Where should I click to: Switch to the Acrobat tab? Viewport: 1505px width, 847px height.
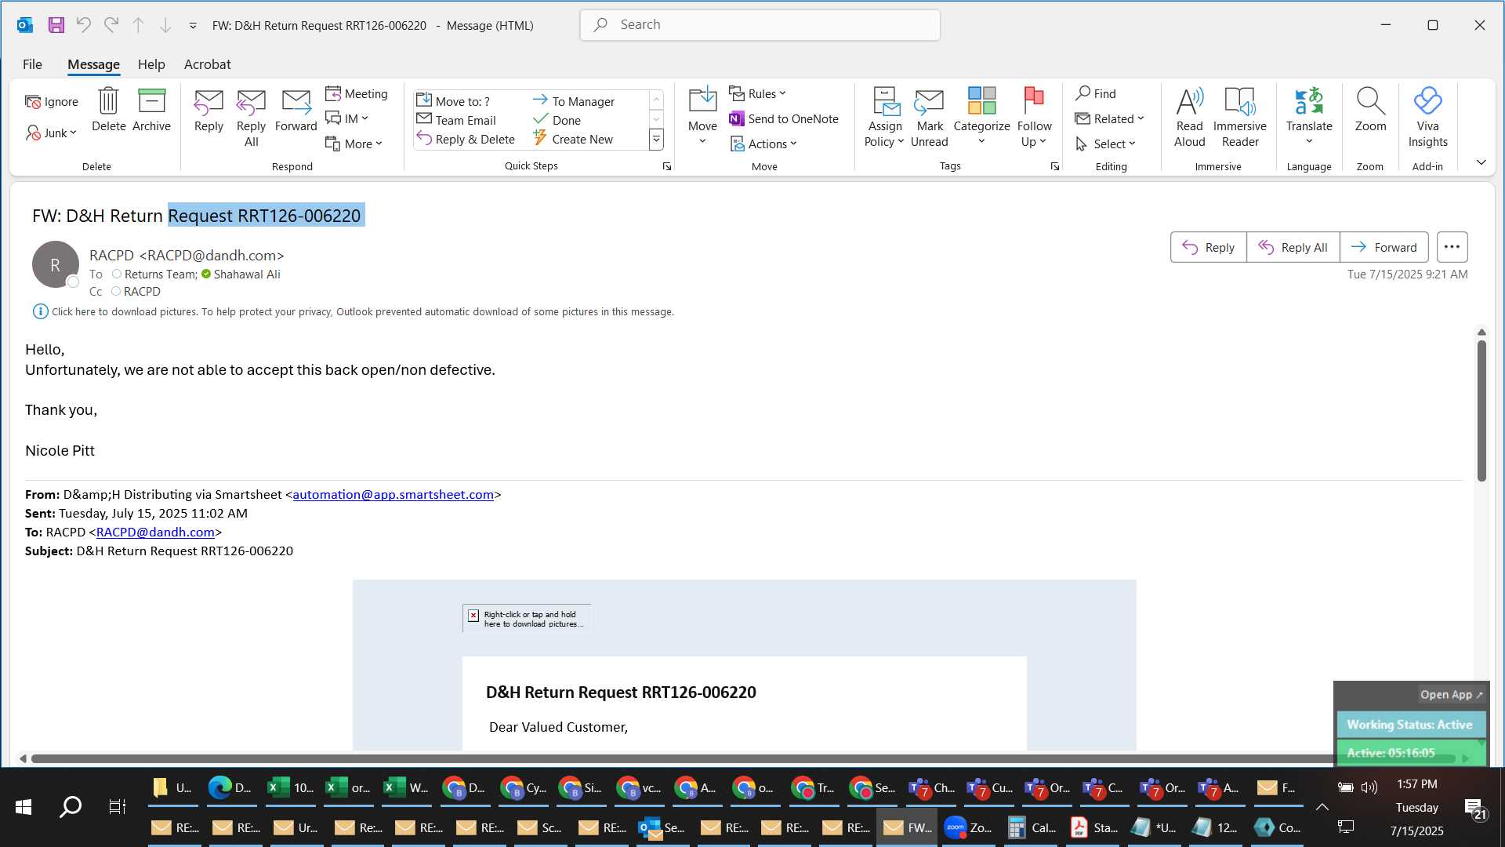coord(207,64)
